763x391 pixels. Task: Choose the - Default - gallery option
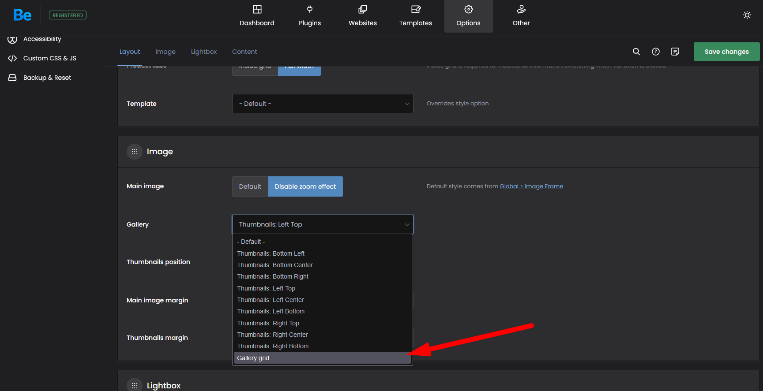point(323,242)
